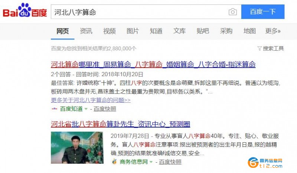Click the 百度一下 search button
Screen dimensions: 297x173
pyautogui.click(x=263, y=12)
